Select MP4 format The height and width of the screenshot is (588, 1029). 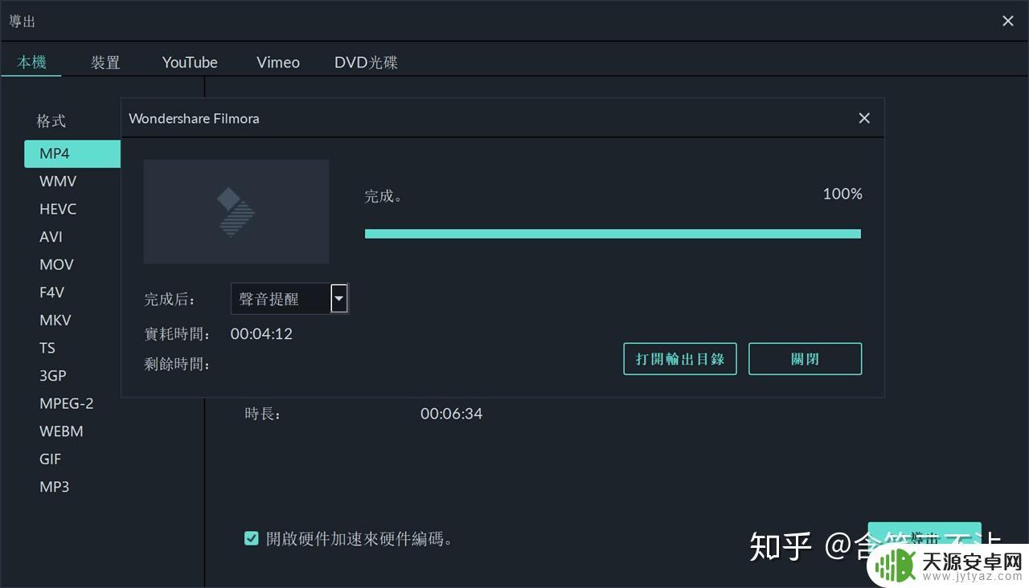72,153
